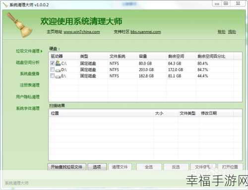Minimize the 系统清理大师 window
The height and width of the screenshot is (190, 248).
(x=217, y=3)
